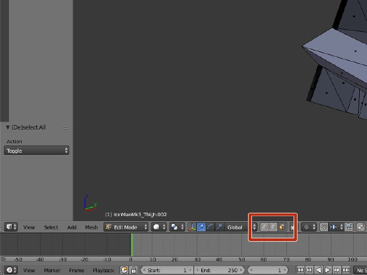Click the Action label text
This screenshot has width=367, height=275.
(14, 142)
